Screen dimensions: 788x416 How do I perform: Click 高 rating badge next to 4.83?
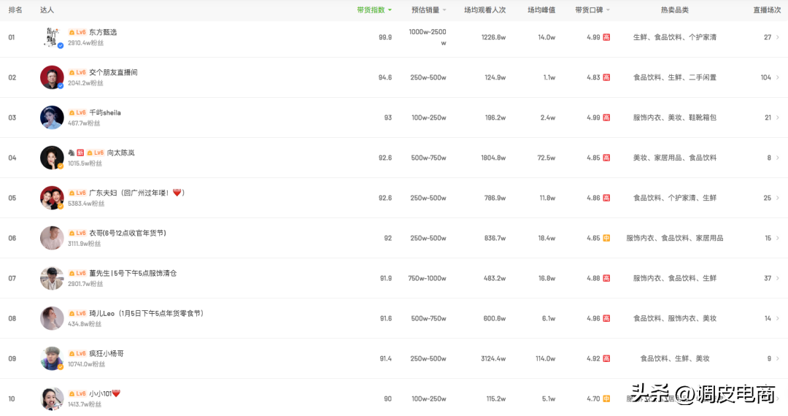click(606, 77)
